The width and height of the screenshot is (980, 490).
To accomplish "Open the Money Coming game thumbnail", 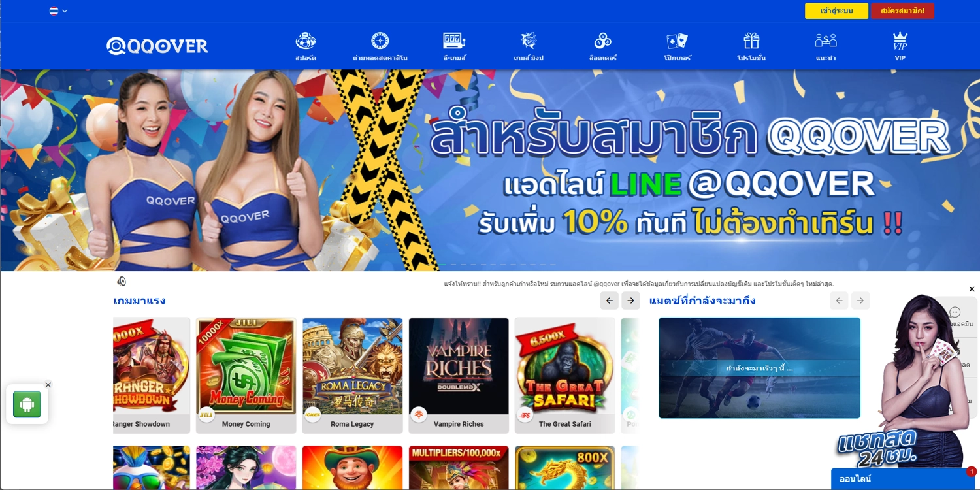I will [246, 366].
